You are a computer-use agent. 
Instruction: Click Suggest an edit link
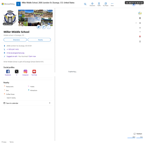coord(12,56)
